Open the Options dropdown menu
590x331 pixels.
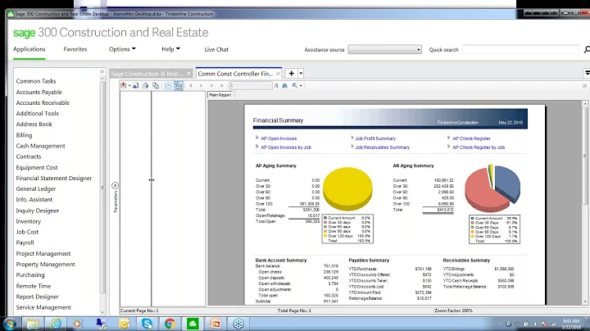tap(122, 49)
